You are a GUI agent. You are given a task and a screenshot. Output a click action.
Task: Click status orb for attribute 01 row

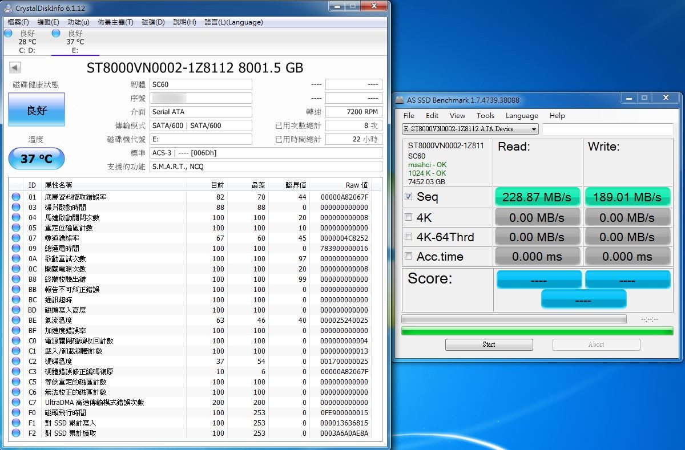point(16,197)
